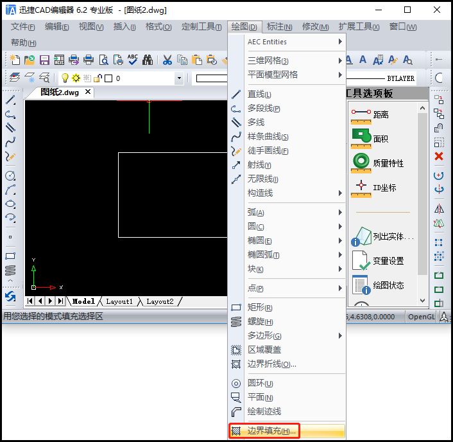Expand the 构造线 submenu
The width and height of the screenshot is (453, 442).
(x=295, y=193)
